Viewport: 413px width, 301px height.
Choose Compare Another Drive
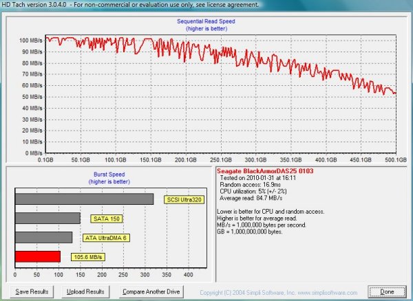click(x=151, y=291)
